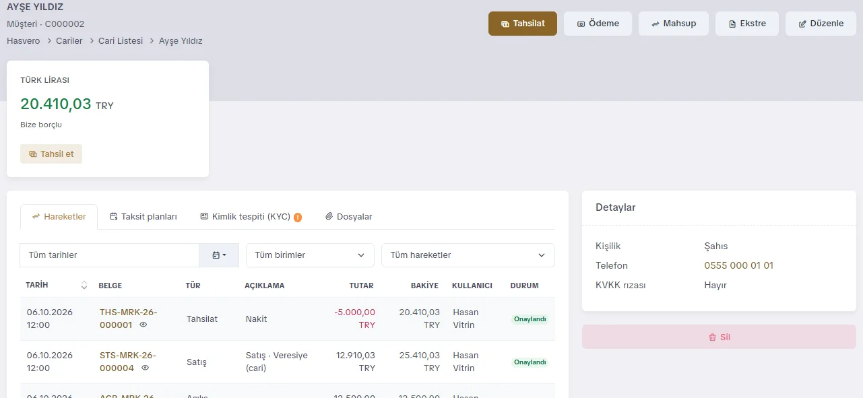Switch to the Hareketler tab
The image size is (863, 398).
point(59,217)
